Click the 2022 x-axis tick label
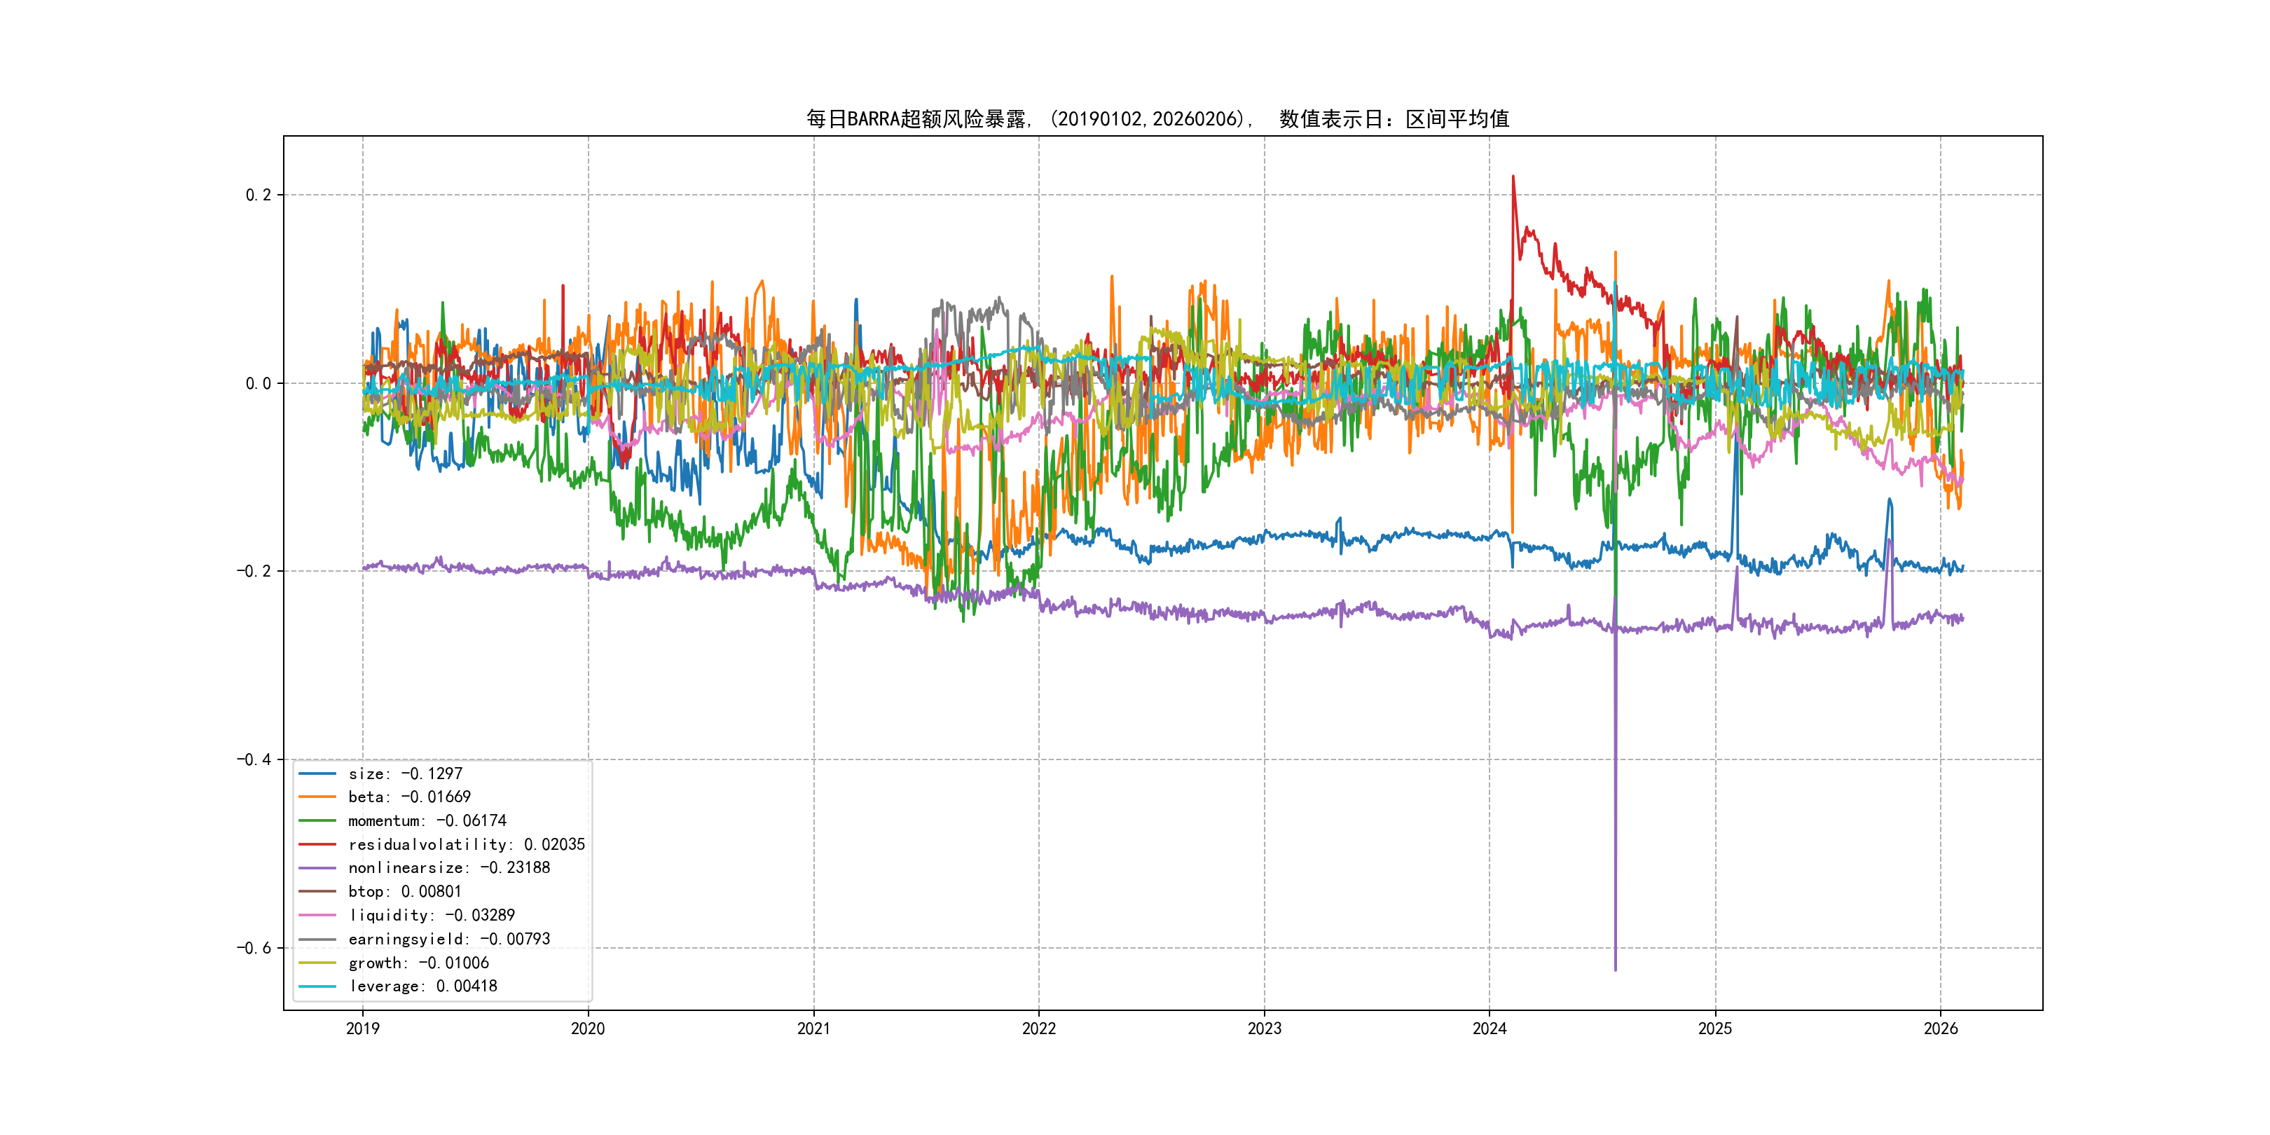 (1038, 1029)
